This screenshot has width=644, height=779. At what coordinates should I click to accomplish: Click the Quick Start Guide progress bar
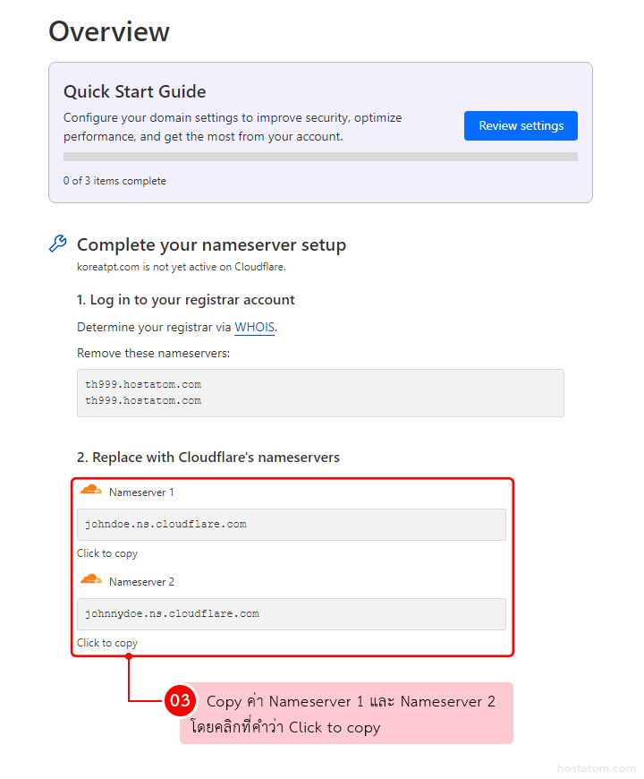coord(320,157)
